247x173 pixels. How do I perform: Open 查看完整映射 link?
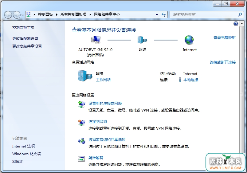[225, 38]
